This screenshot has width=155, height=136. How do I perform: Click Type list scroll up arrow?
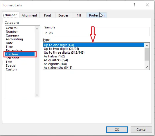tap(147, 46)
